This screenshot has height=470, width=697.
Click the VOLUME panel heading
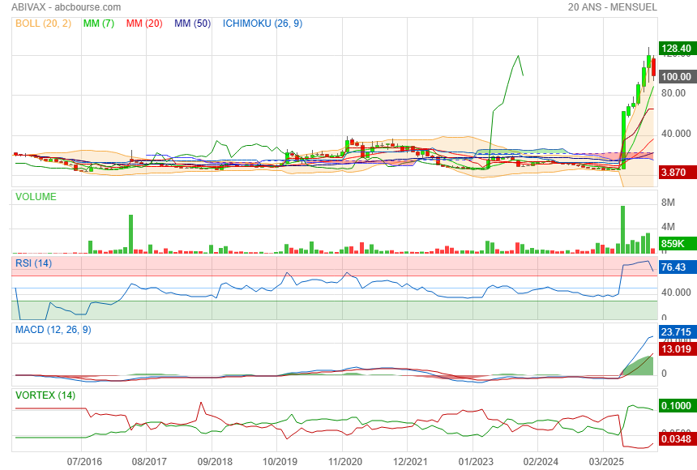pos(36,196)
